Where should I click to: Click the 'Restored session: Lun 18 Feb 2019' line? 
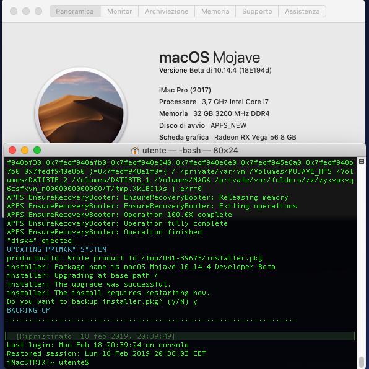(x=106, y=353)
